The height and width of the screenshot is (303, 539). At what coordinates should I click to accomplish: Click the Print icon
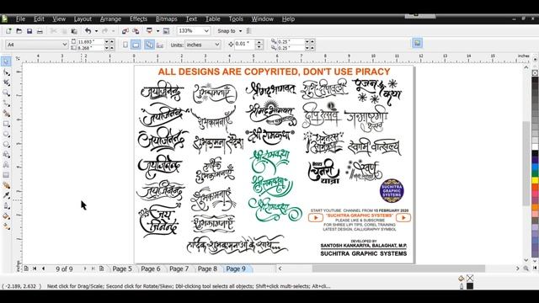[40, 31]
